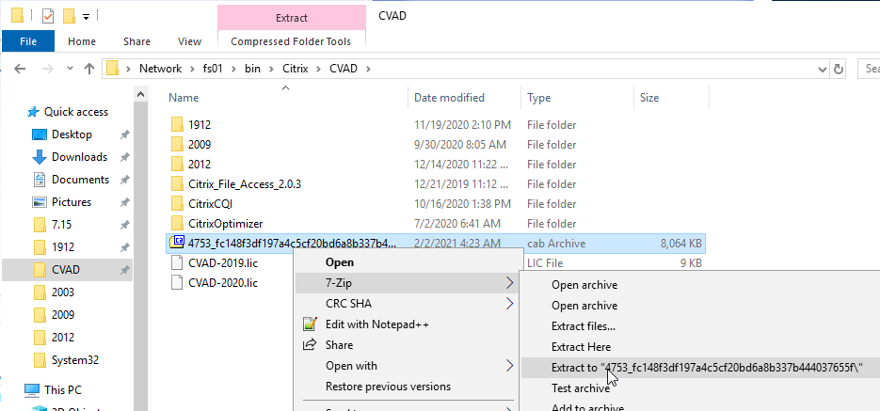Switch to the Share ribbon tab
The width and height of the screenshot is (880, 411).
[x=136, y=41]
